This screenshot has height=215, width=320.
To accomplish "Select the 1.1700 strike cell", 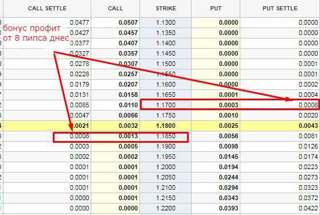I will point(166,105).
